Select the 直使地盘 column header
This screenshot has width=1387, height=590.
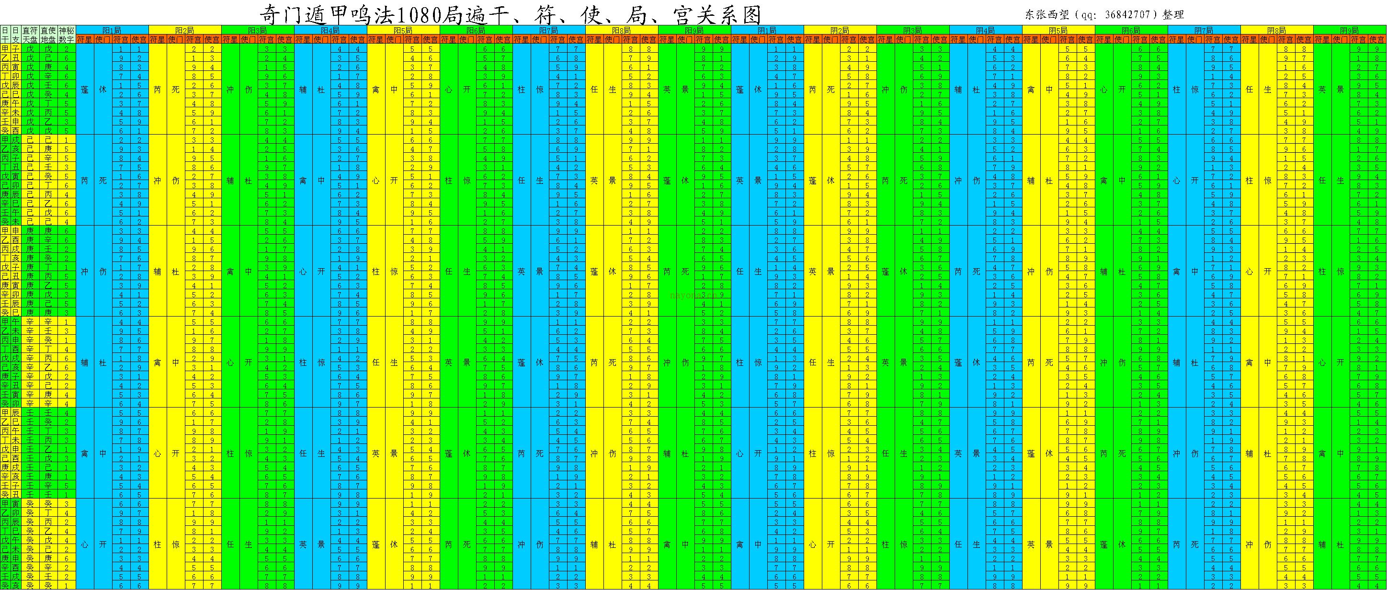(48, 34)
